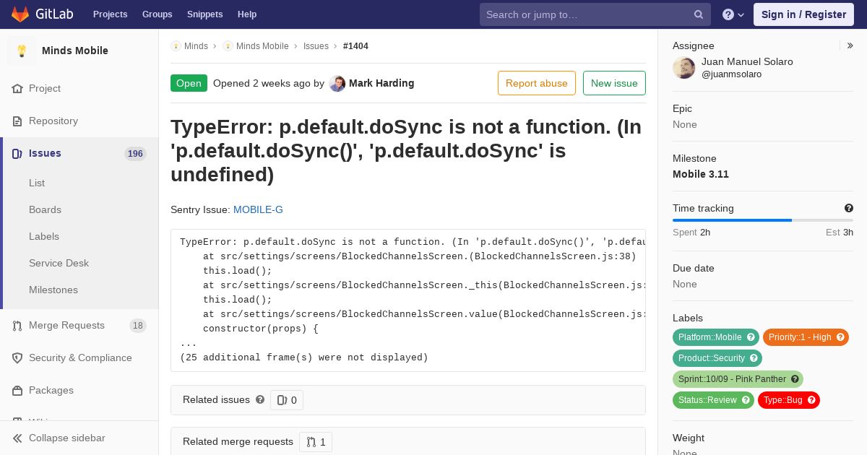
Task: Collapse the left sidebar
Action: (x=79, y=438)
